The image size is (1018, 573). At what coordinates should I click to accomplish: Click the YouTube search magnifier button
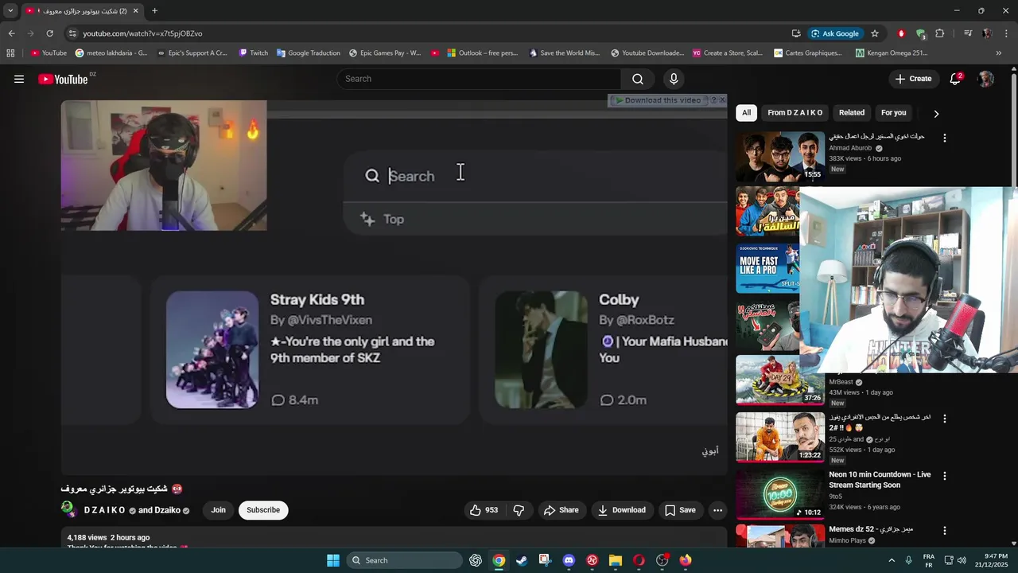[638, 79]
